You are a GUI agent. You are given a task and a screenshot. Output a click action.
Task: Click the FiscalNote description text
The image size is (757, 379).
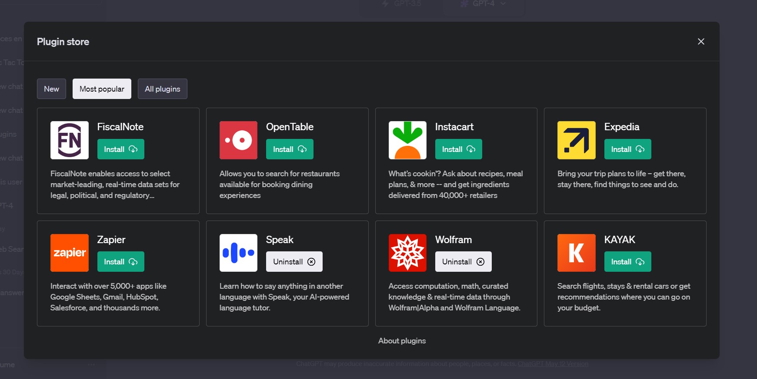[115, 185]
